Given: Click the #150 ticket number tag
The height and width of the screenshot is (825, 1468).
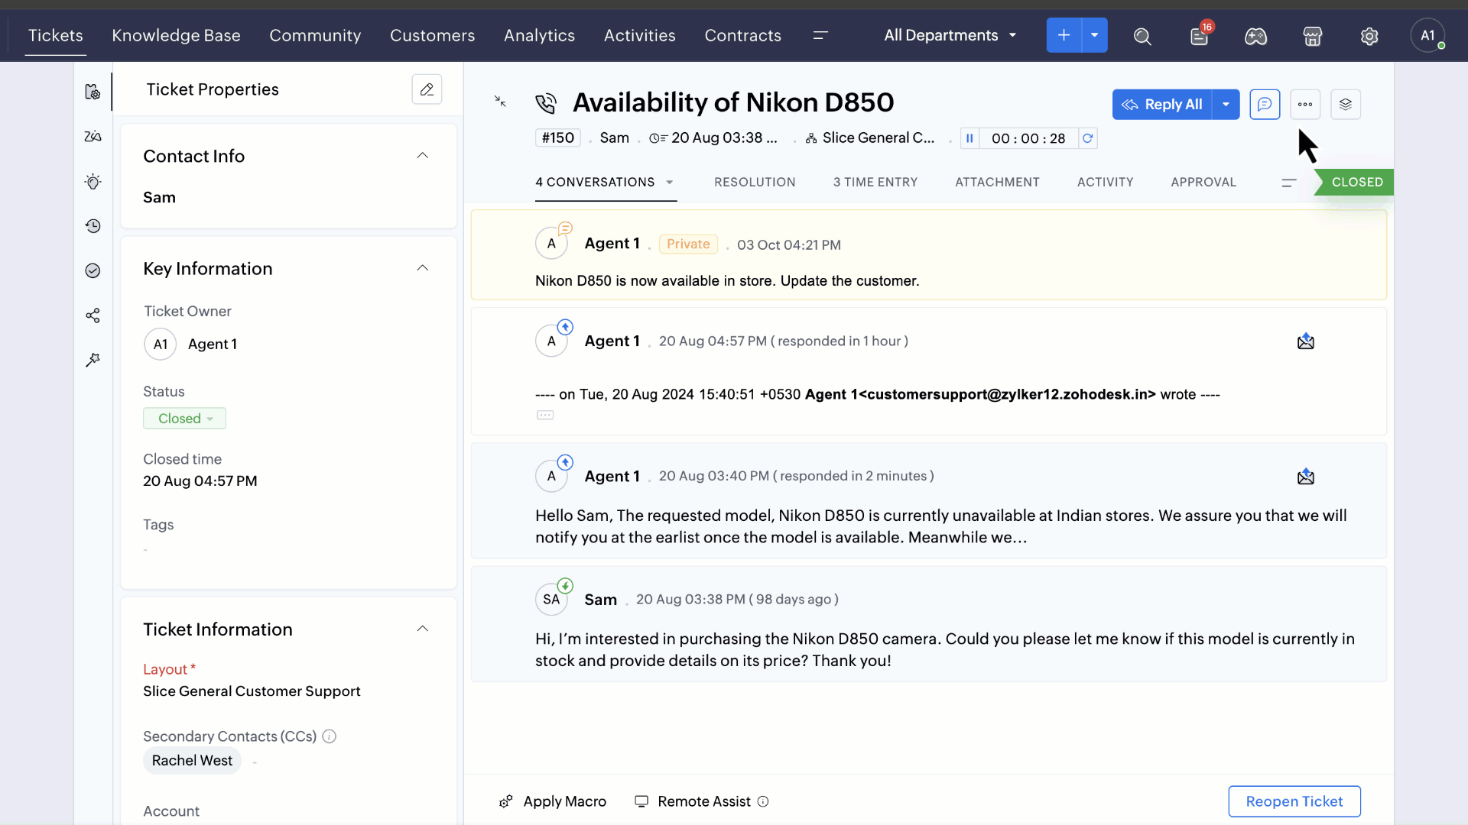Looking at the screenshot, I should 558,137.
